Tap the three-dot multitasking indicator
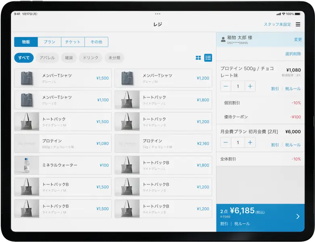The width and height of the screenshot is (315, 242). pyautogui.click(x=157, y=14)
